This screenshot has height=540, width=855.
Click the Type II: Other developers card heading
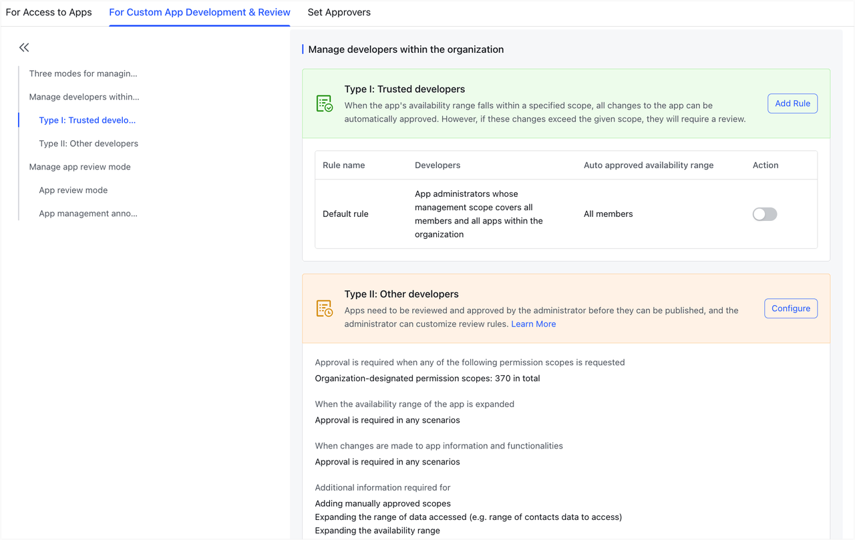401,294
